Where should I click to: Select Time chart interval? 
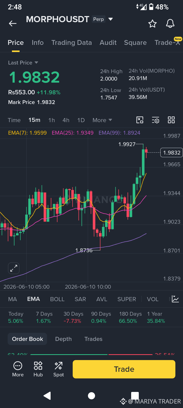[14, 120]
